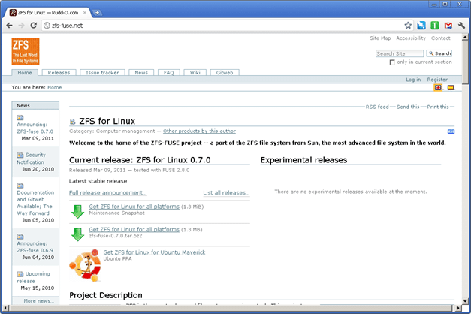Click the browser forward arrow
Image resolution: width=471 pixels, height=314 pixels.
point(21,26)
